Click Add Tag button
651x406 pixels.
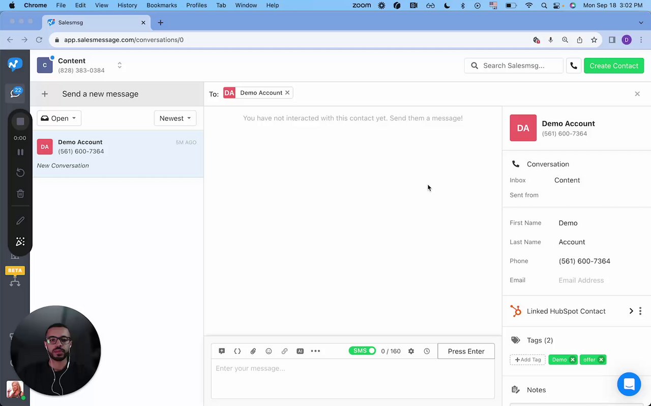pyautogui.click(x=527, y=360)
